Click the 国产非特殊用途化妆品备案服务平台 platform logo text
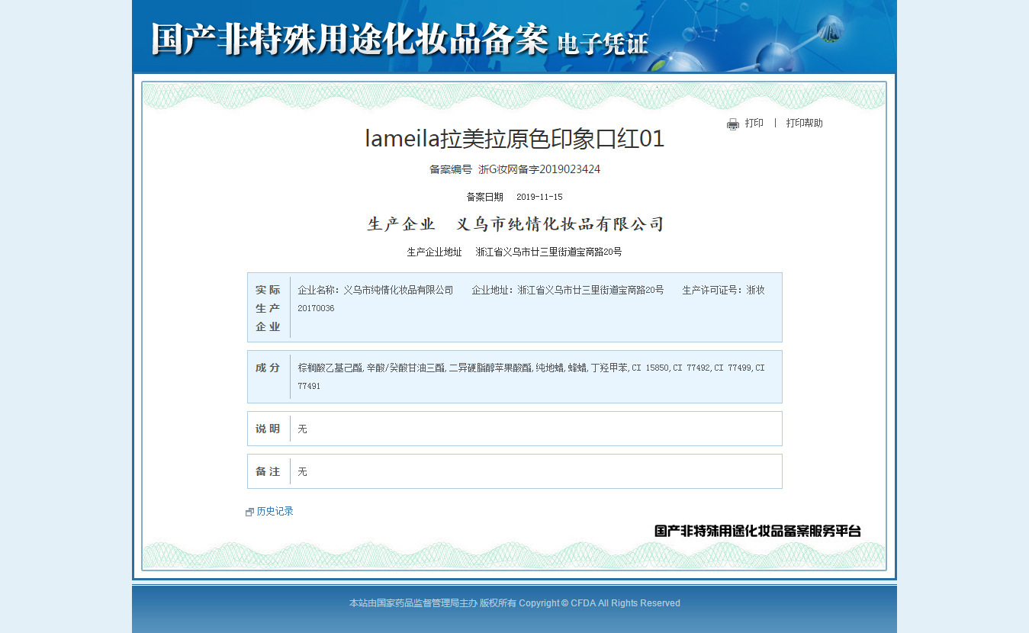1029x633 pixels. tap(757, 531)
